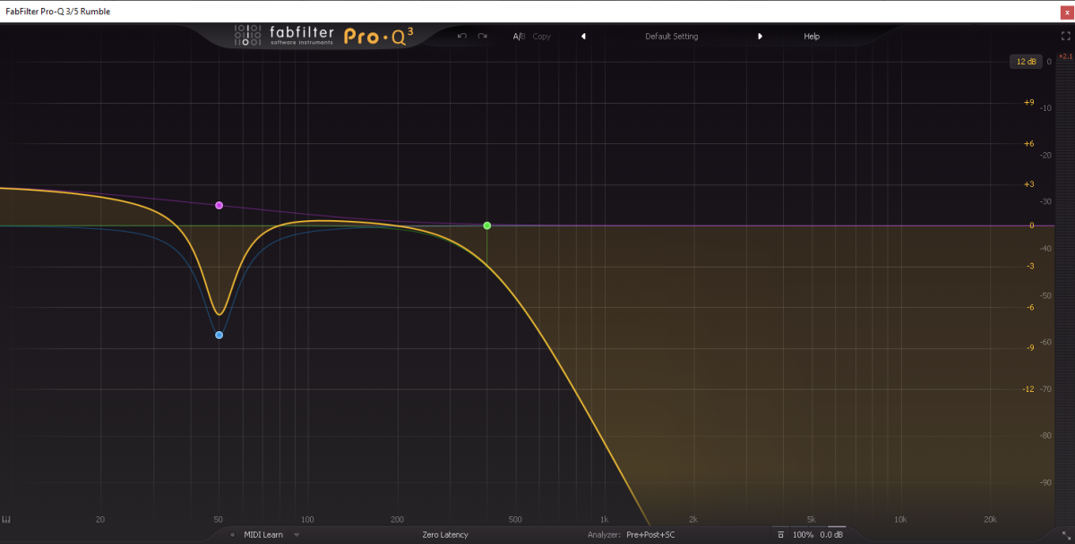Select the blue notch band node at 50 Hz

pyautogui.click(x=219, y=336)
